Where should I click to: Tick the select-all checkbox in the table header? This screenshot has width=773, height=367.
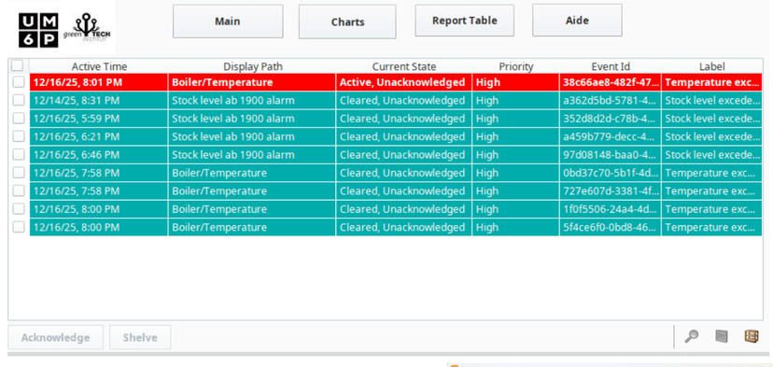pos(17,65)
